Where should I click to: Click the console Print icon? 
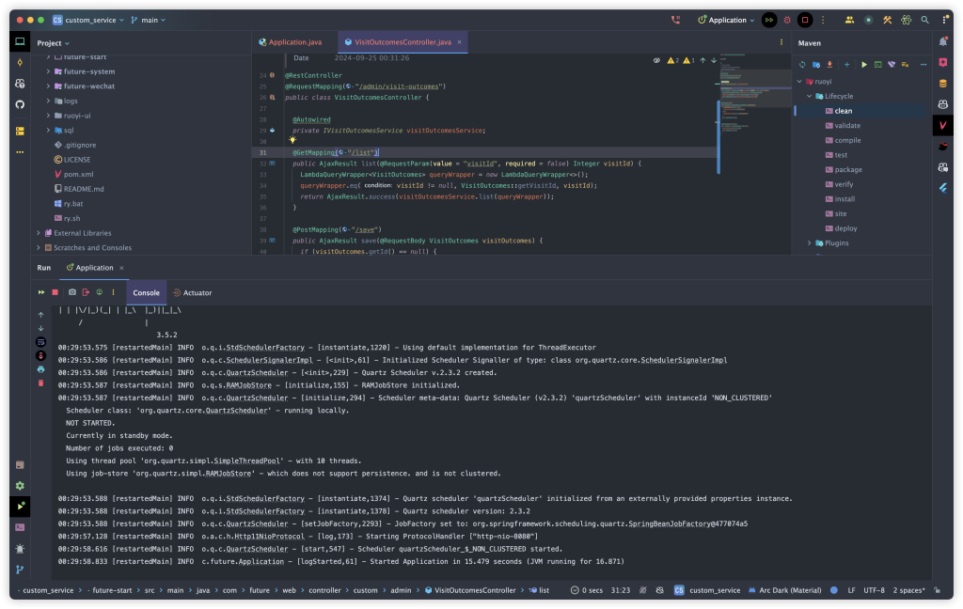click(40, 369)
